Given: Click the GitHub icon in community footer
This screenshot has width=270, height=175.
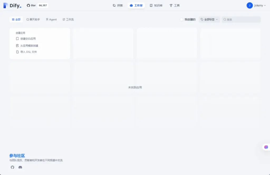Looking at the screenshot, I should coord(12,167).
